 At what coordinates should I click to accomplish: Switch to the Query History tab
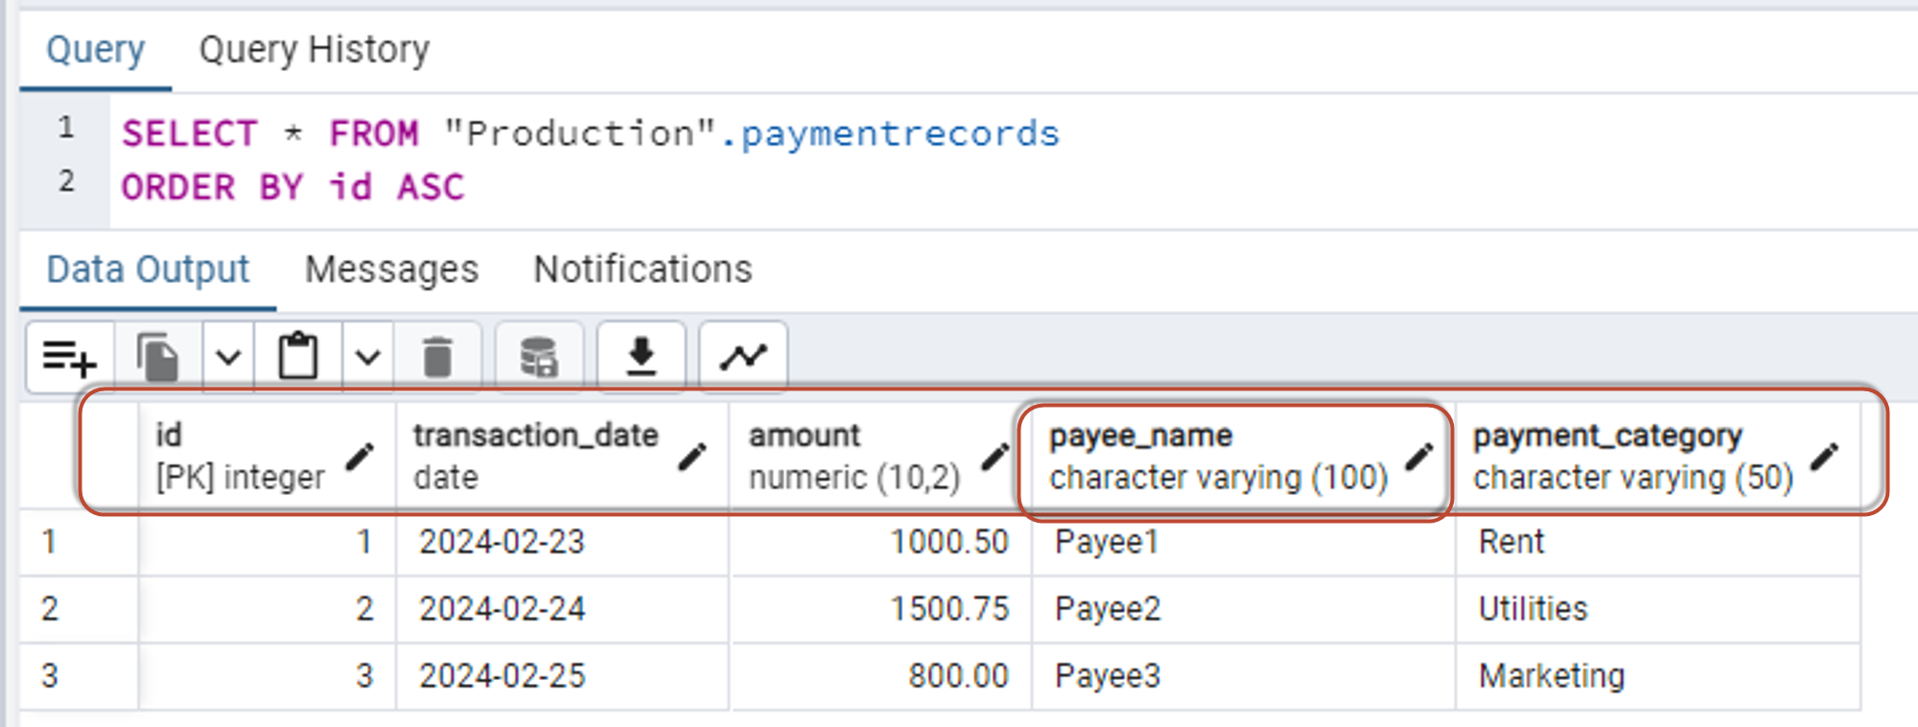(314, 50)
